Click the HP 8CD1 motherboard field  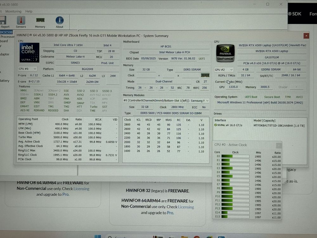point(166,46)
